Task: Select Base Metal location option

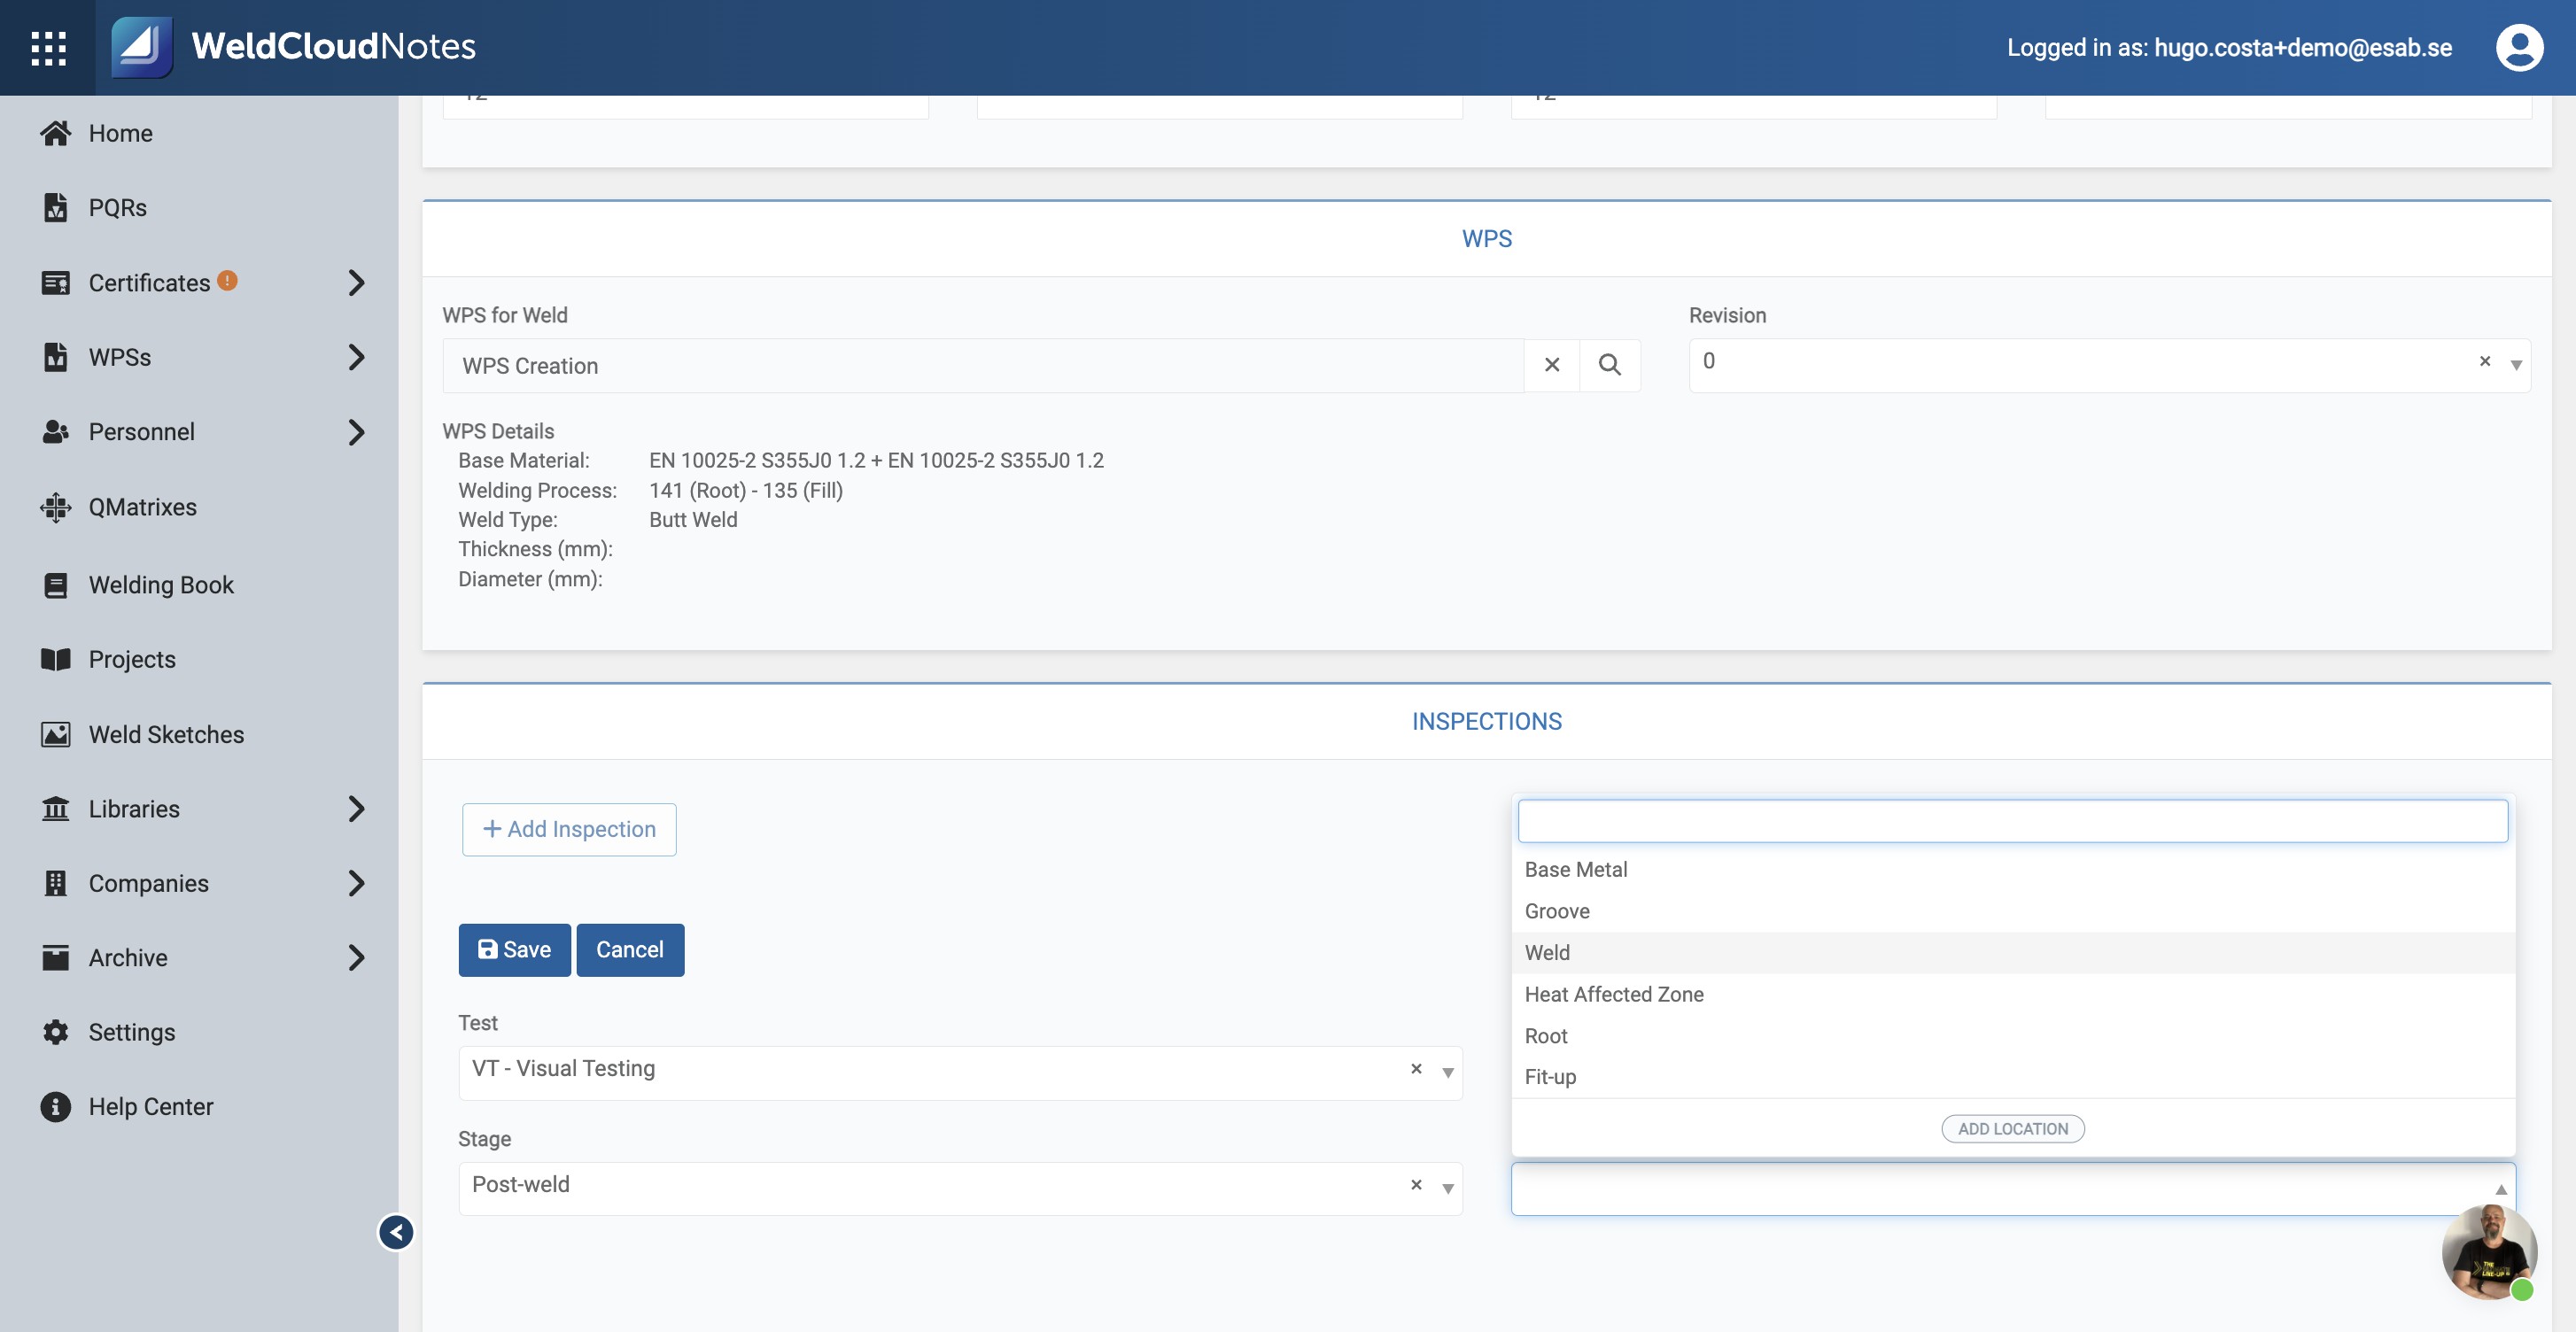Action: click(2013, 870)
